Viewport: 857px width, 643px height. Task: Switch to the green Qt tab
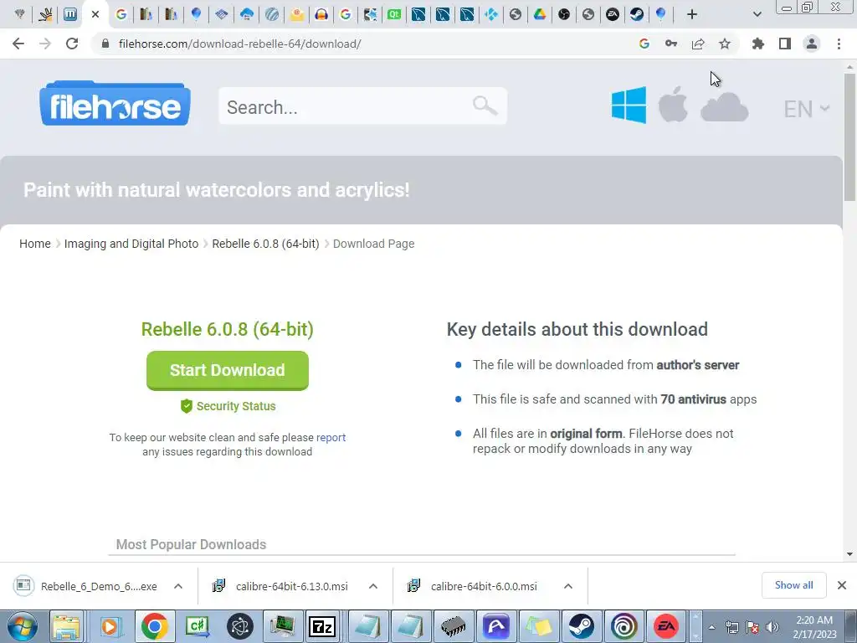click(x=393, y=15)
